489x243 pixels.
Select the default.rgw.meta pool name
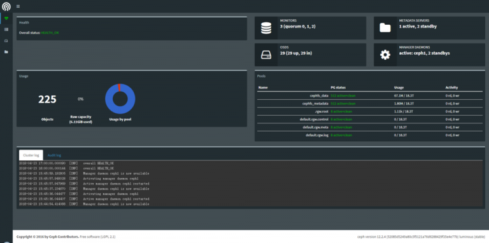(316, 127)
